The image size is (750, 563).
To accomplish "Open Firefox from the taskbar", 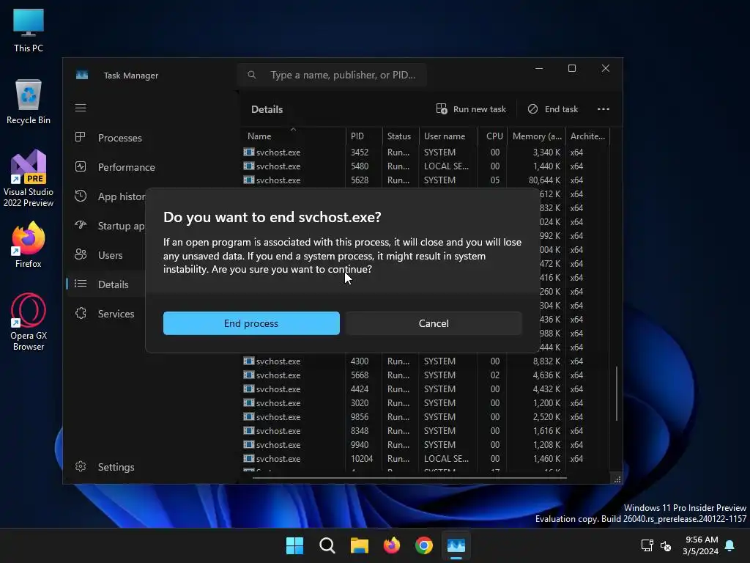I will pos(392,545).
